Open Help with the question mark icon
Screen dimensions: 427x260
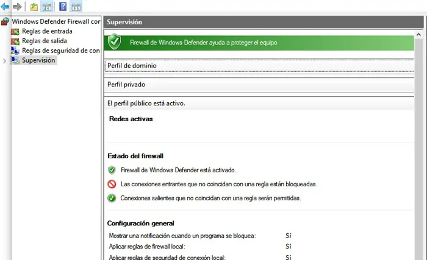pyautogui.click(x=63, y=7)
